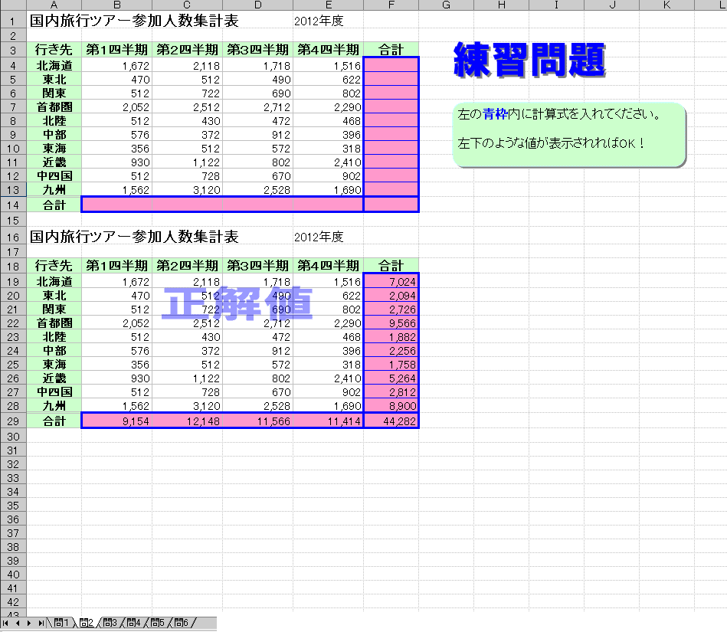
Task: Click the previous-sheet arrow icon
Action: (x=18, y=623)
